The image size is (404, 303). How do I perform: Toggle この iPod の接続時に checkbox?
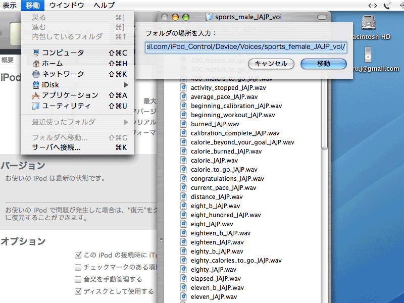pos(78,255)
